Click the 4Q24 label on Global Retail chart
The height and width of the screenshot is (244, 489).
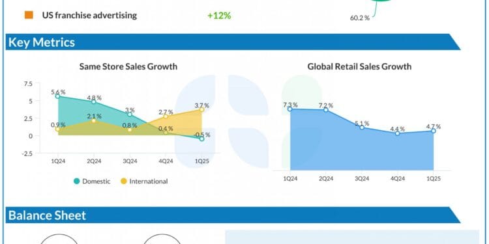(398, 179)
